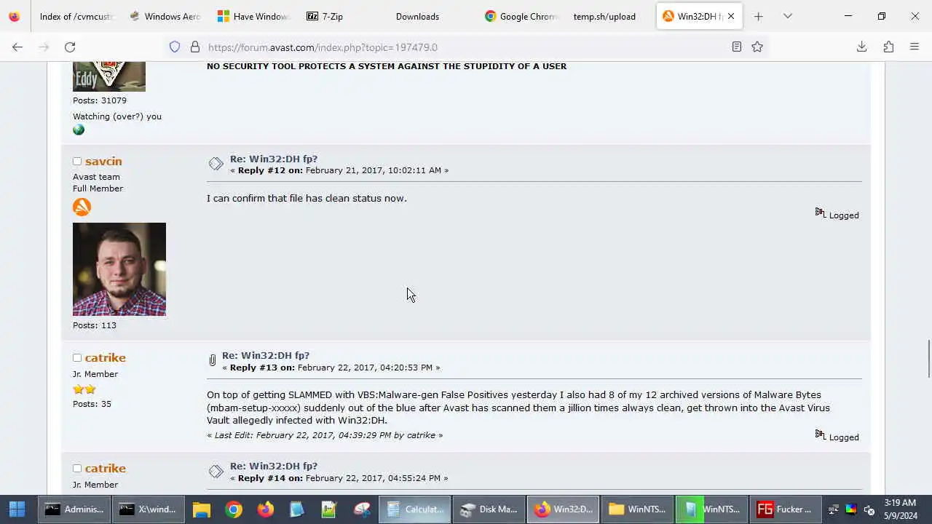Open 'Re: Win32:DH fp?' Reply #13 title
The height and width of the screenshot is (524, 932).
pos(266,355)
